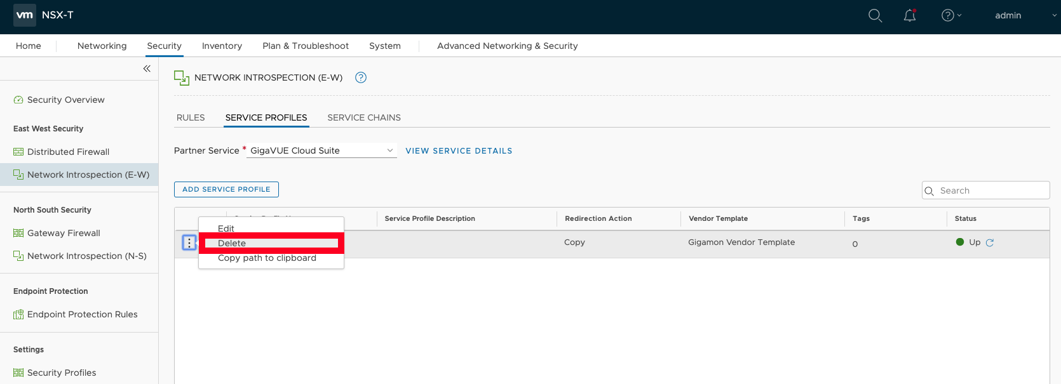Switch to the RULES tab
The image size is (1061, 384).
tap(191, 117)
